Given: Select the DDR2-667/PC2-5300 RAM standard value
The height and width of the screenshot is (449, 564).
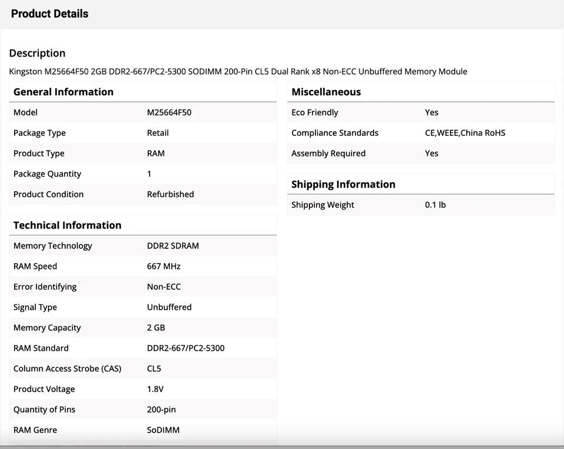Looking at the screenshot, I should point(186,348).
